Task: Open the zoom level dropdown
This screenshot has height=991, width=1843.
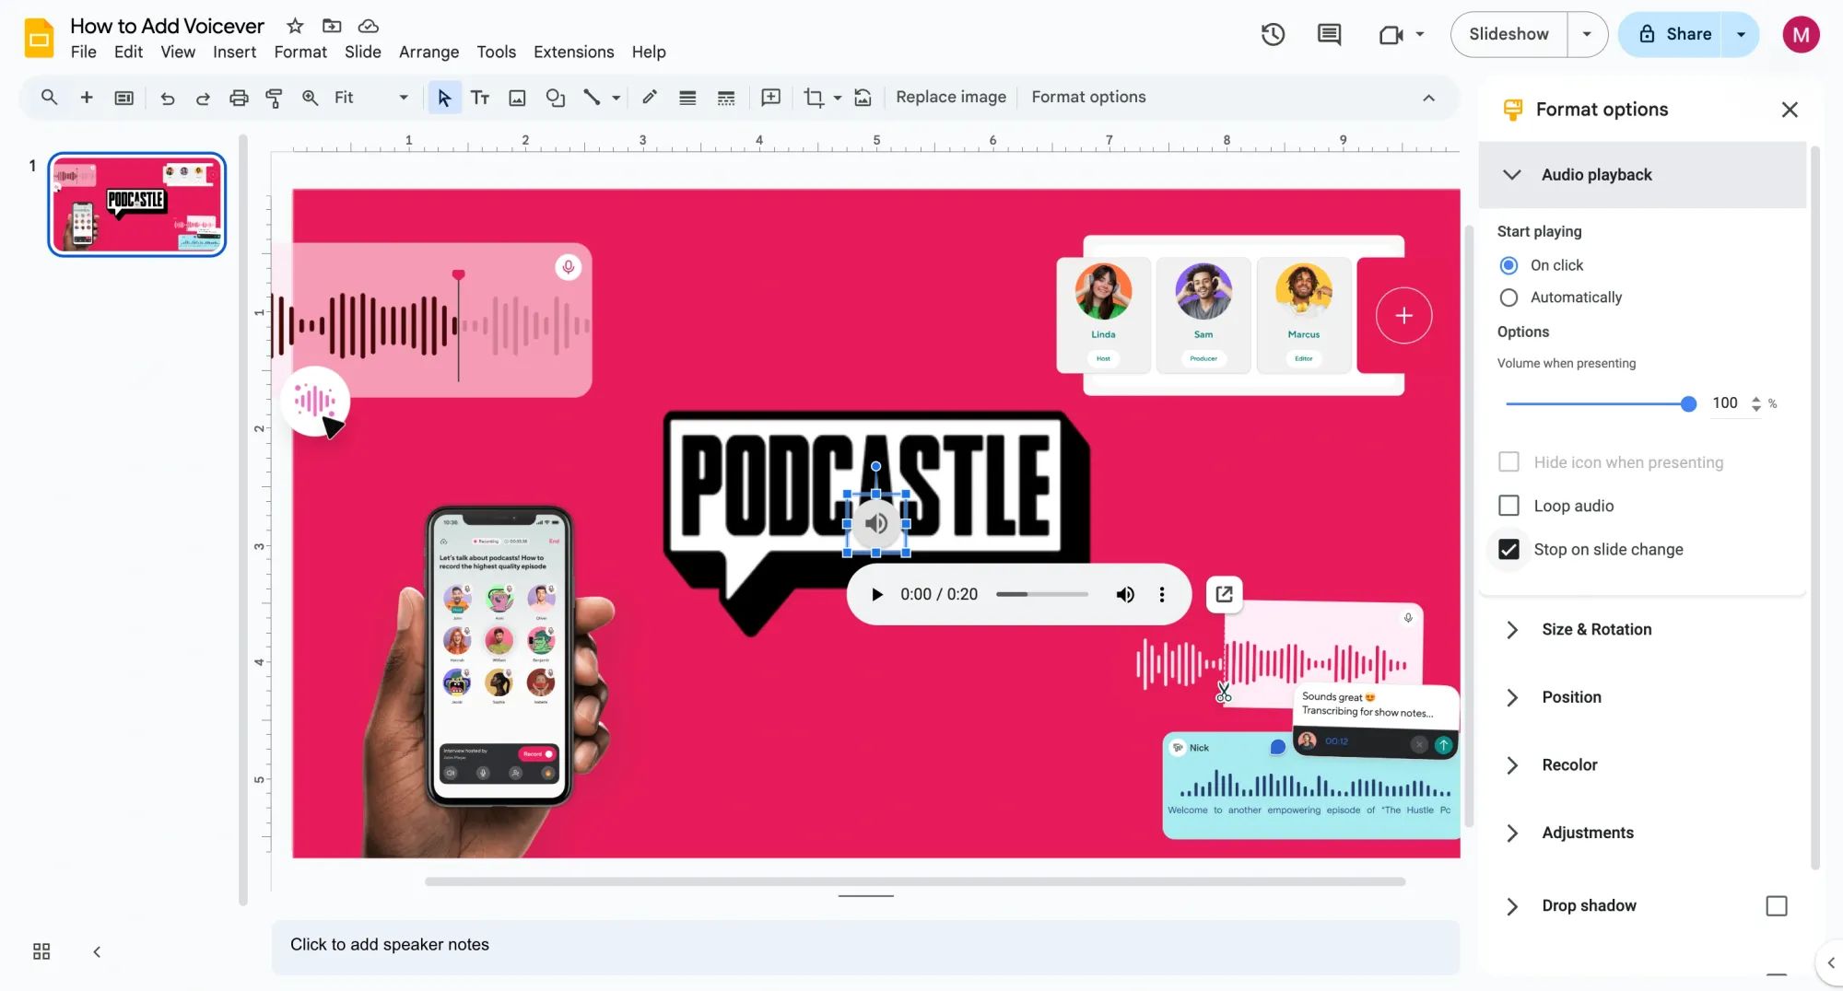Action: (403, 97)
